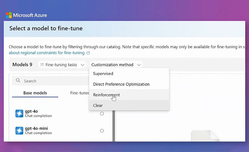Image resolution: width=249 pixels, height=152 pixels.
Task: Open regional constraints for fine-tuning link
Action: pos(47,53)
